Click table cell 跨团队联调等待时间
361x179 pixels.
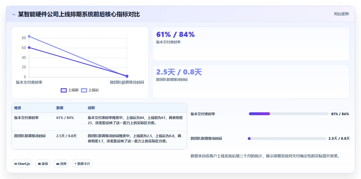coord(30,136)
